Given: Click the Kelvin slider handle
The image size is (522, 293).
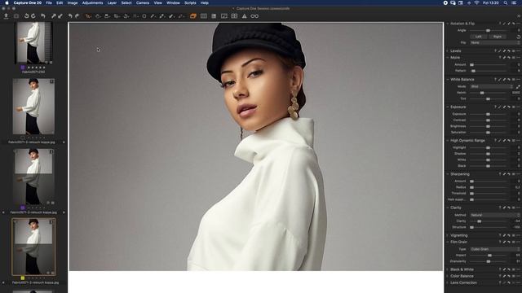Looking at the screenshot, I should pos(482,93).
